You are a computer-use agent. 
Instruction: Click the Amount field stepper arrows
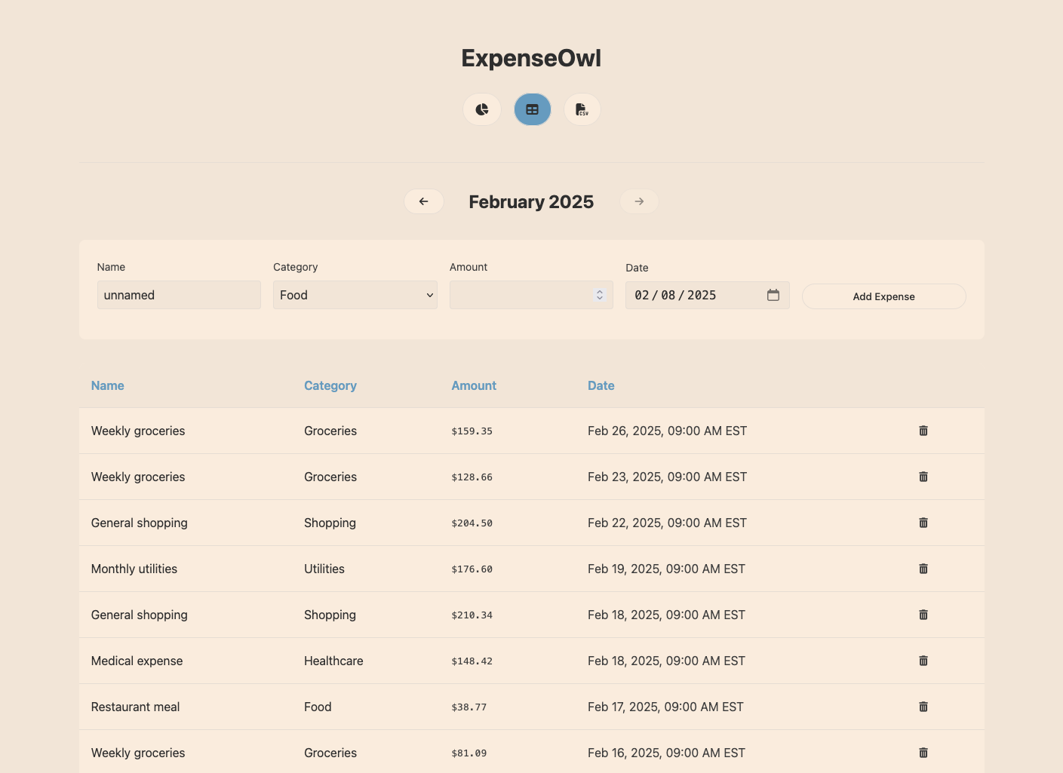pos(600,295)
